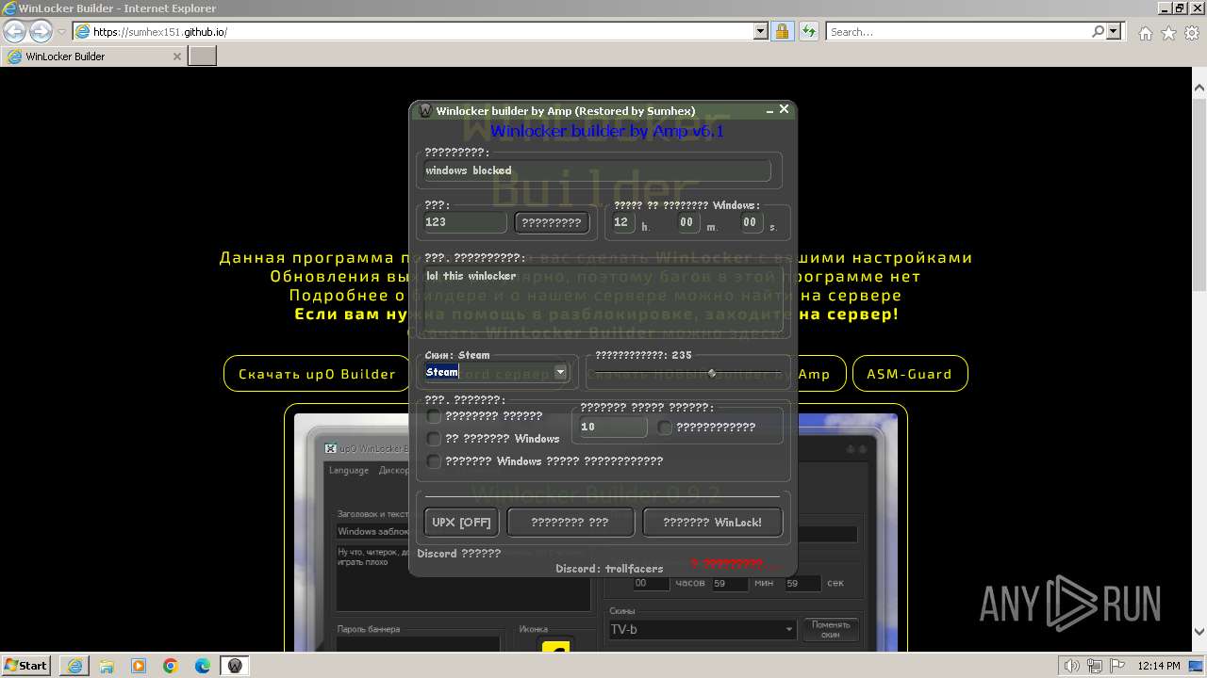Open the Favorites star icon

(1168, 33)
